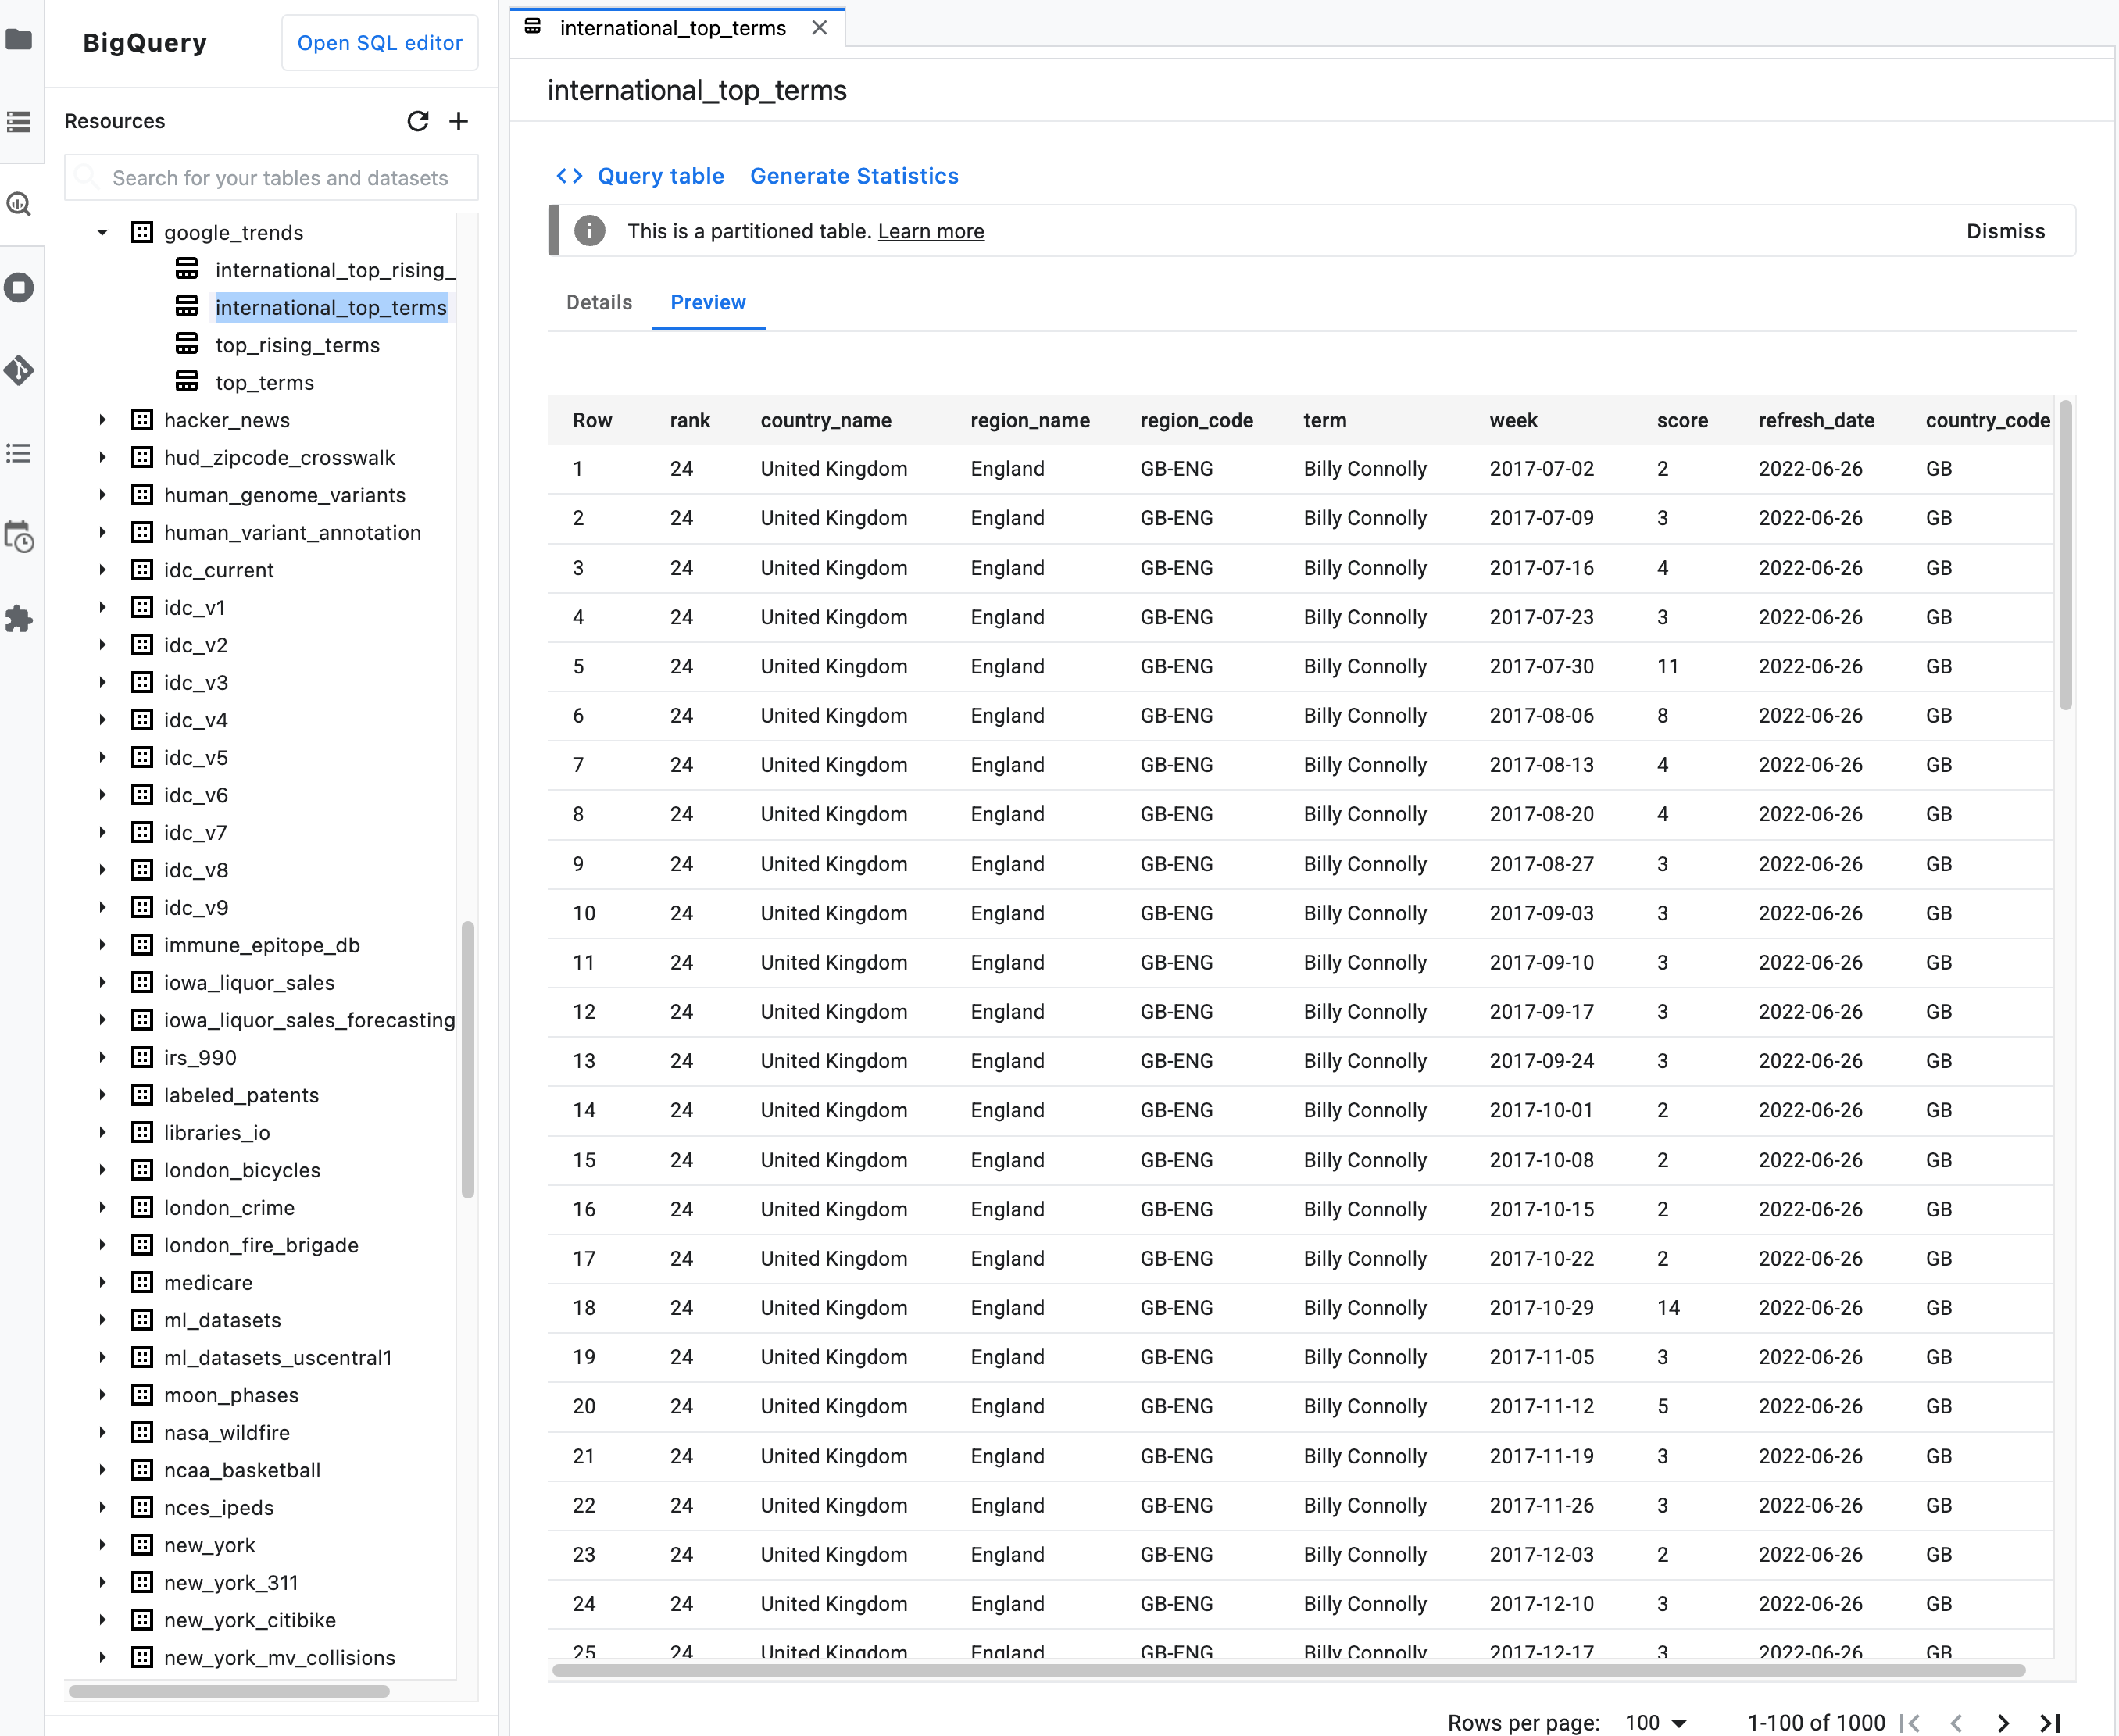
Task: Open the Open SQL editor link
Action: tap(381, 44)
